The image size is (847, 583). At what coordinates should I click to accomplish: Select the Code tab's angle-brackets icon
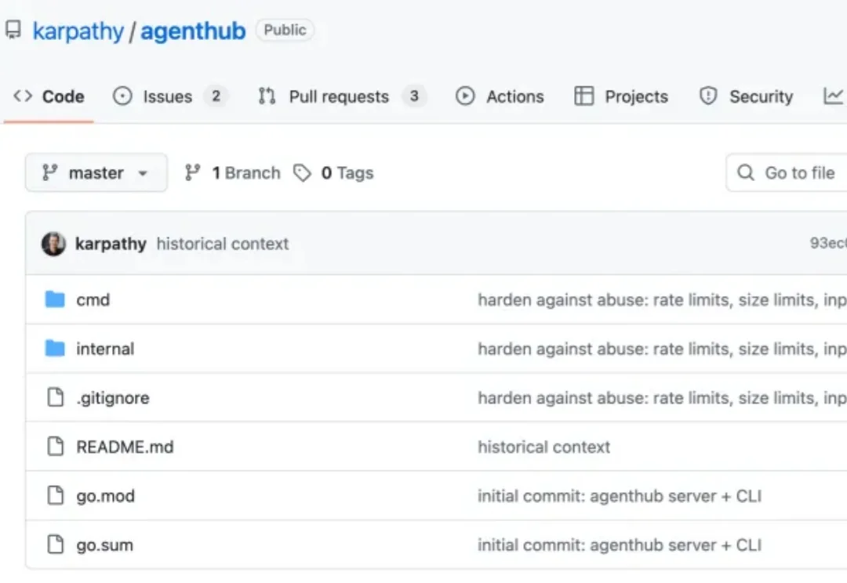[x=23, y=96]
